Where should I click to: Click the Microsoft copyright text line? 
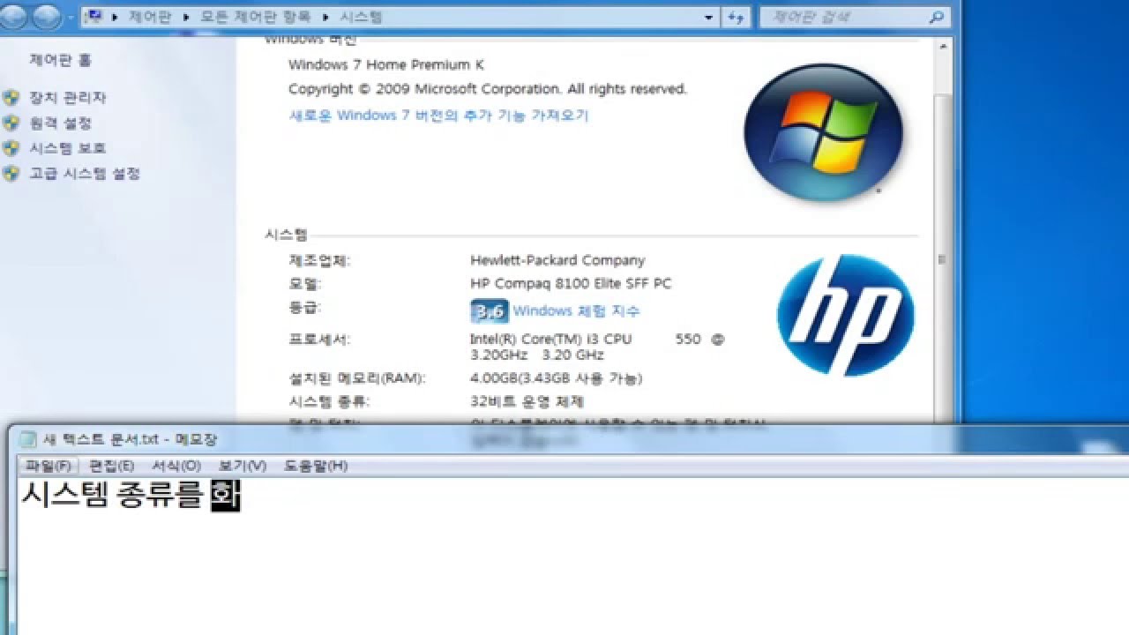[488, 89]
